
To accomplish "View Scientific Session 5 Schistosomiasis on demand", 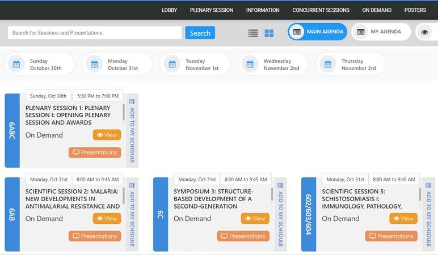I will [x=403, y=219].
